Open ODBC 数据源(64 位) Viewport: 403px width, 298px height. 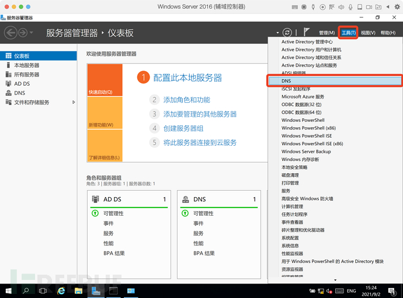pos(301,113)
